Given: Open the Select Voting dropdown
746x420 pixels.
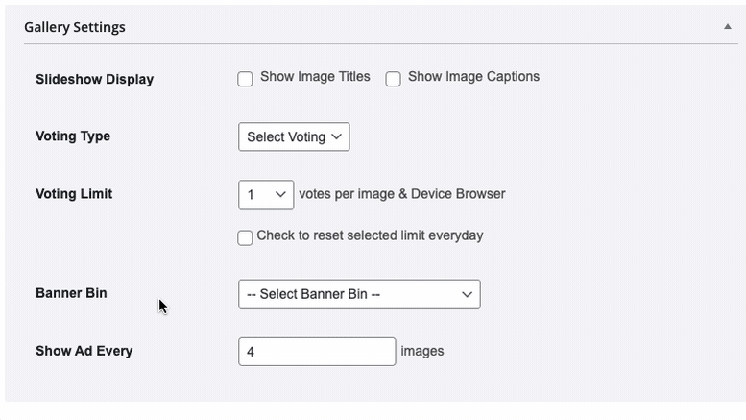Looking at the screenshot, I should (x=294, y=137).
